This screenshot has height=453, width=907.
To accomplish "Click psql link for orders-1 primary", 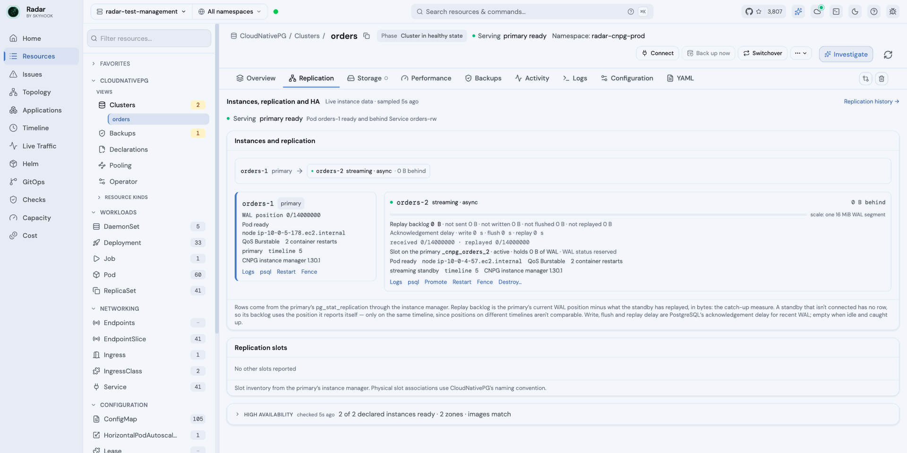I will point(265,272).
